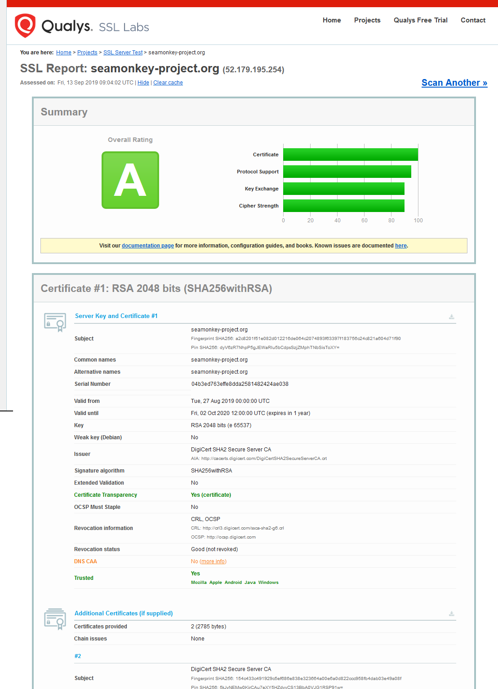The width and height of the screenshot is (498, 689).
Task: Click the SHA256withRSA signature algorithm value
Action: (212, 471)
